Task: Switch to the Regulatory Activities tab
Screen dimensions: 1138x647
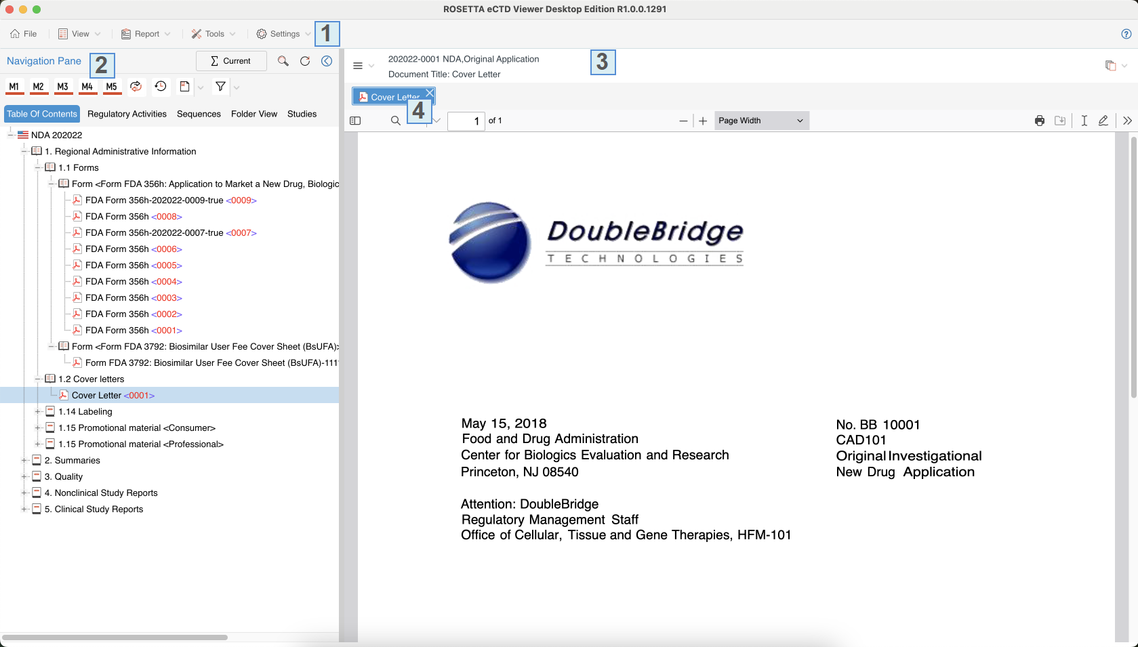Action: (x=127, y=114)
